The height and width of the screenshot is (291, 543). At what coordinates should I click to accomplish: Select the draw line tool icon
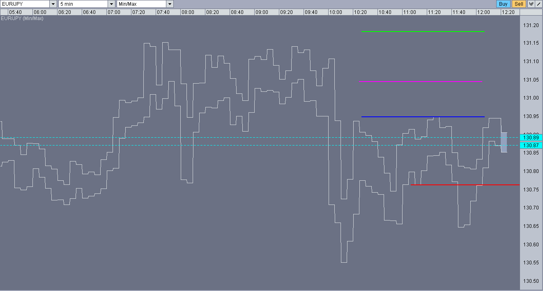[538, 4]
